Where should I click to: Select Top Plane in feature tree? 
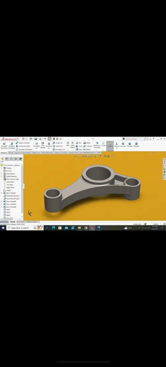(8, 185)
